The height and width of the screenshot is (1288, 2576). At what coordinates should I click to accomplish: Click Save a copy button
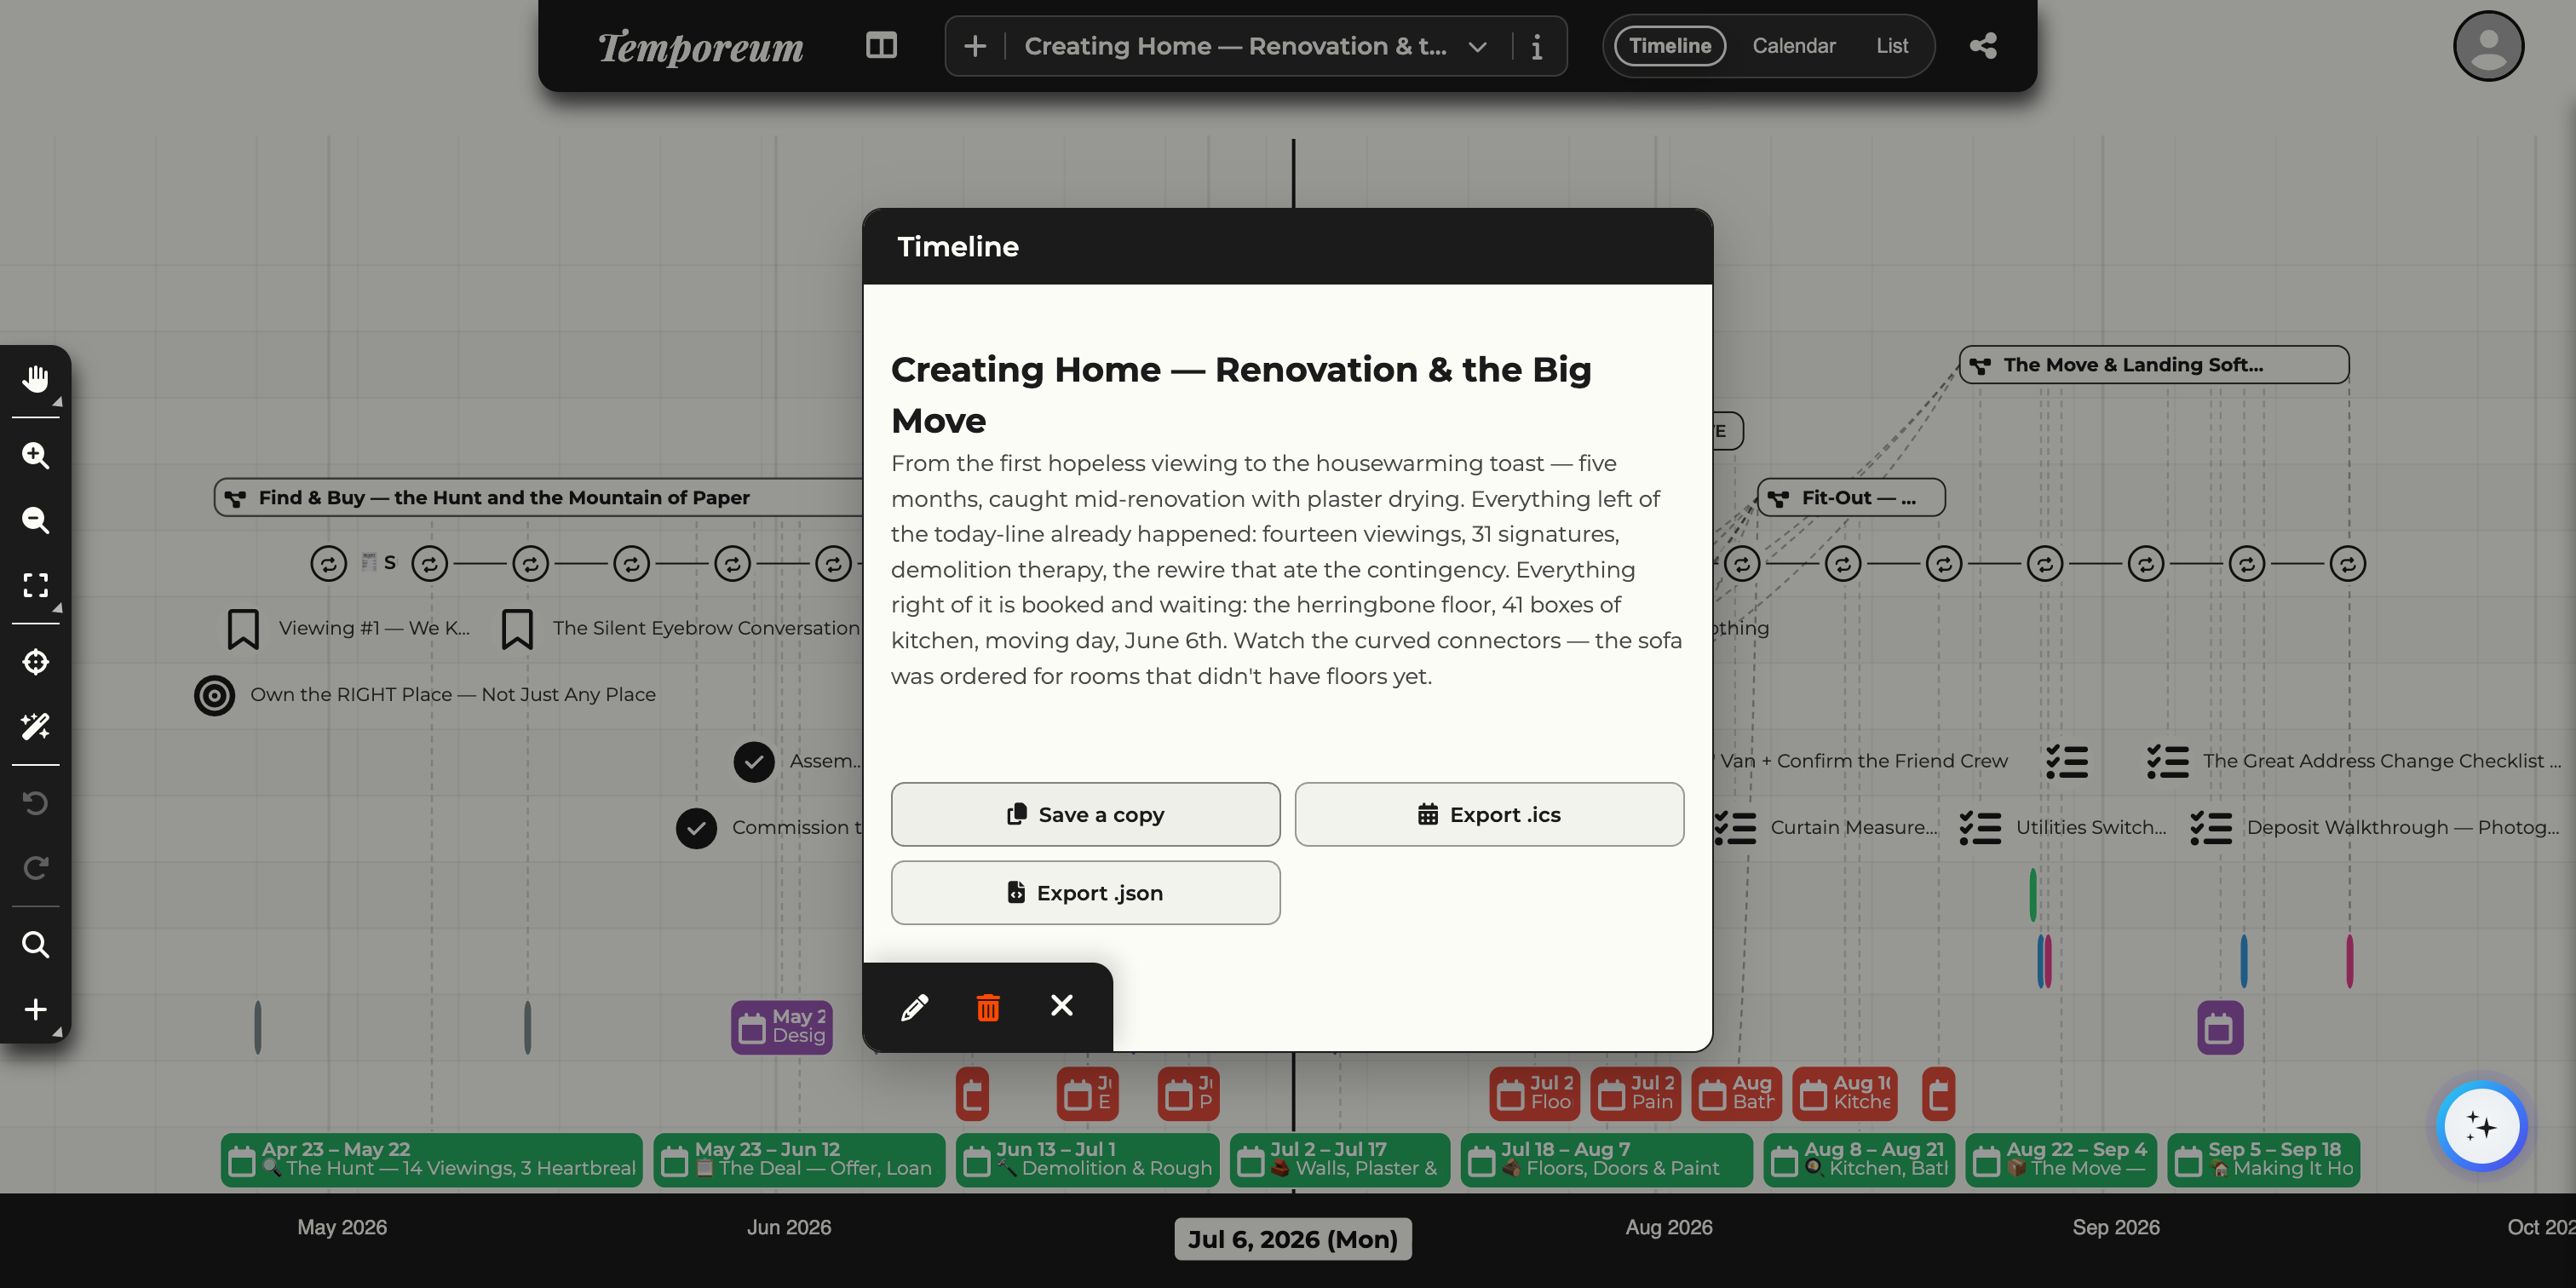(x=1085, y=814)
